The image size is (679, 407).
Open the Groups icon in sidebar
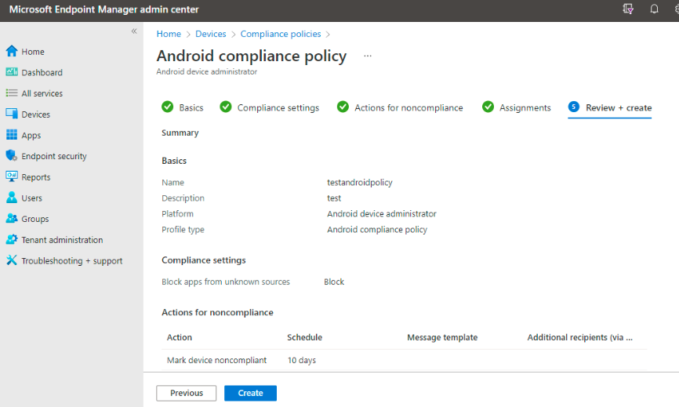pos(11,219)
